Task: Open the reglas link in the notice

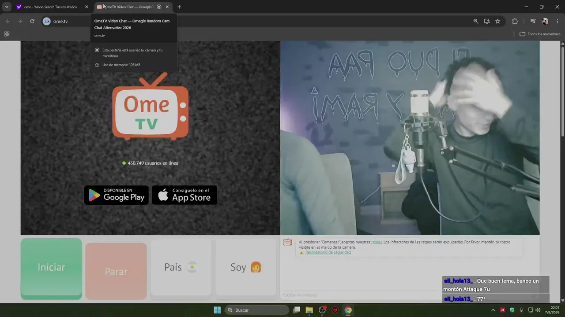Action: [x=377, y=242]
